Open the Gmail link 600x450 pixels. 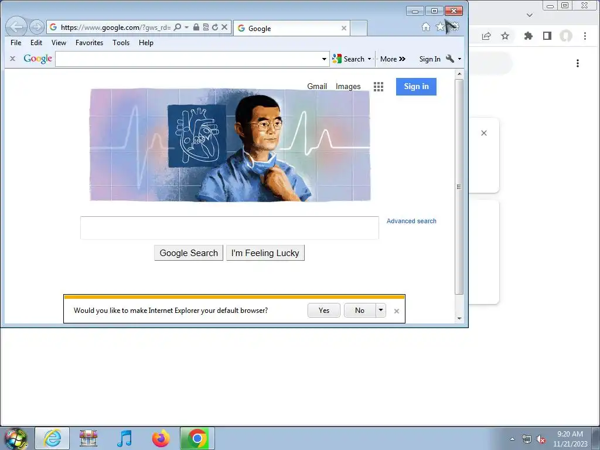coord(317,87)
